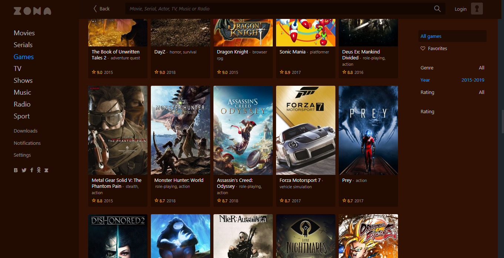Click the back arrow chevron
This screenshot has height=258, width=504.
95,9
